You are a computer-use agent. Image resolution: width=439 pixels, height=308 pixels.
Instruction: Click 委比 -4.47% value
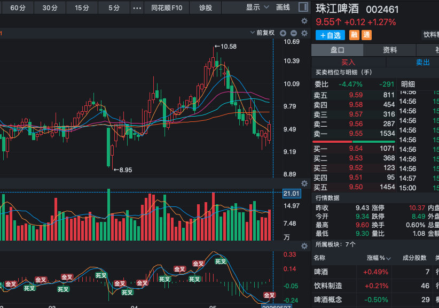(350, 84)
